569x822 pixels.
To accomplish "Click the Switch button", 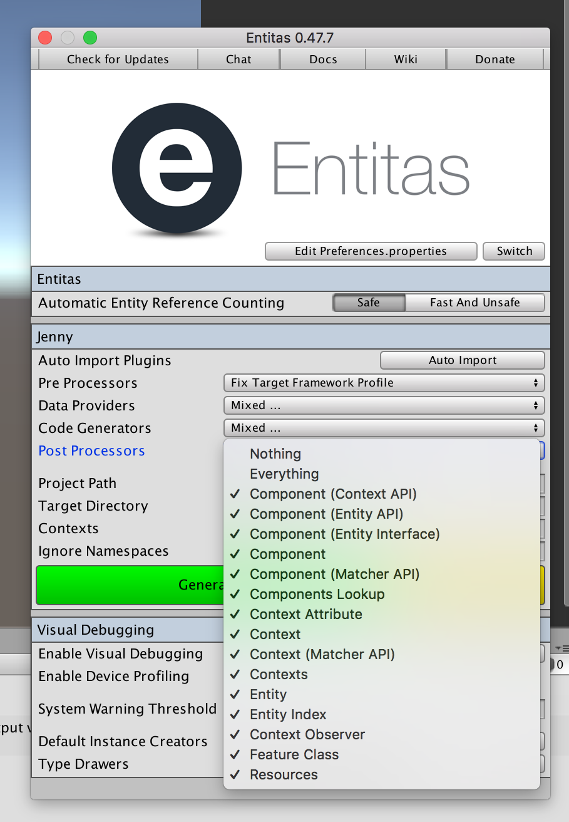I will [x=513, y=251].
